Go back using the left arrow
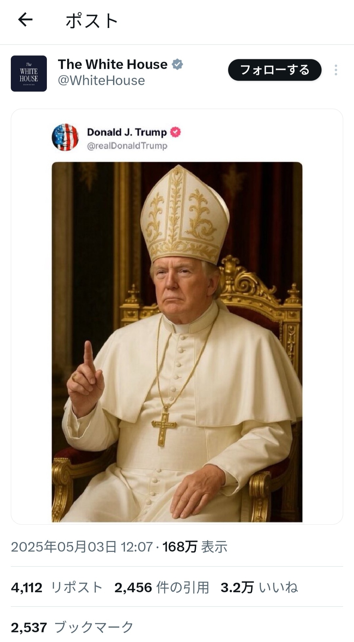The width and height of the screenshot is (354, 642). 25,20
